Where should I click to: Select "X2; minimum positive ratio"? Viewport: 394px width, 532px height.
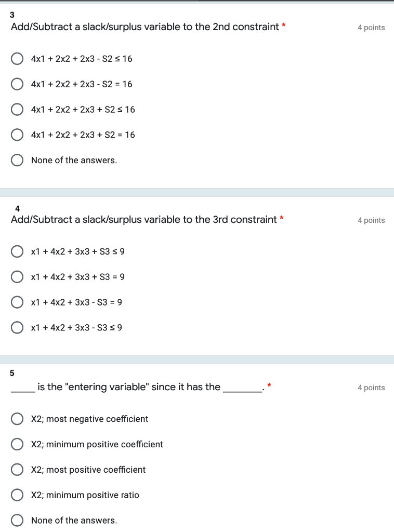coord(17,495)
